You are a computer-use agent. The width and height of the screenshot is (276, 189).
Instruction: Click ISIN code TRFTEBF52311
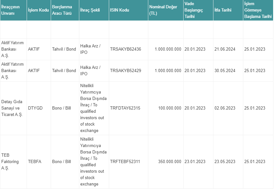[125, 161]
